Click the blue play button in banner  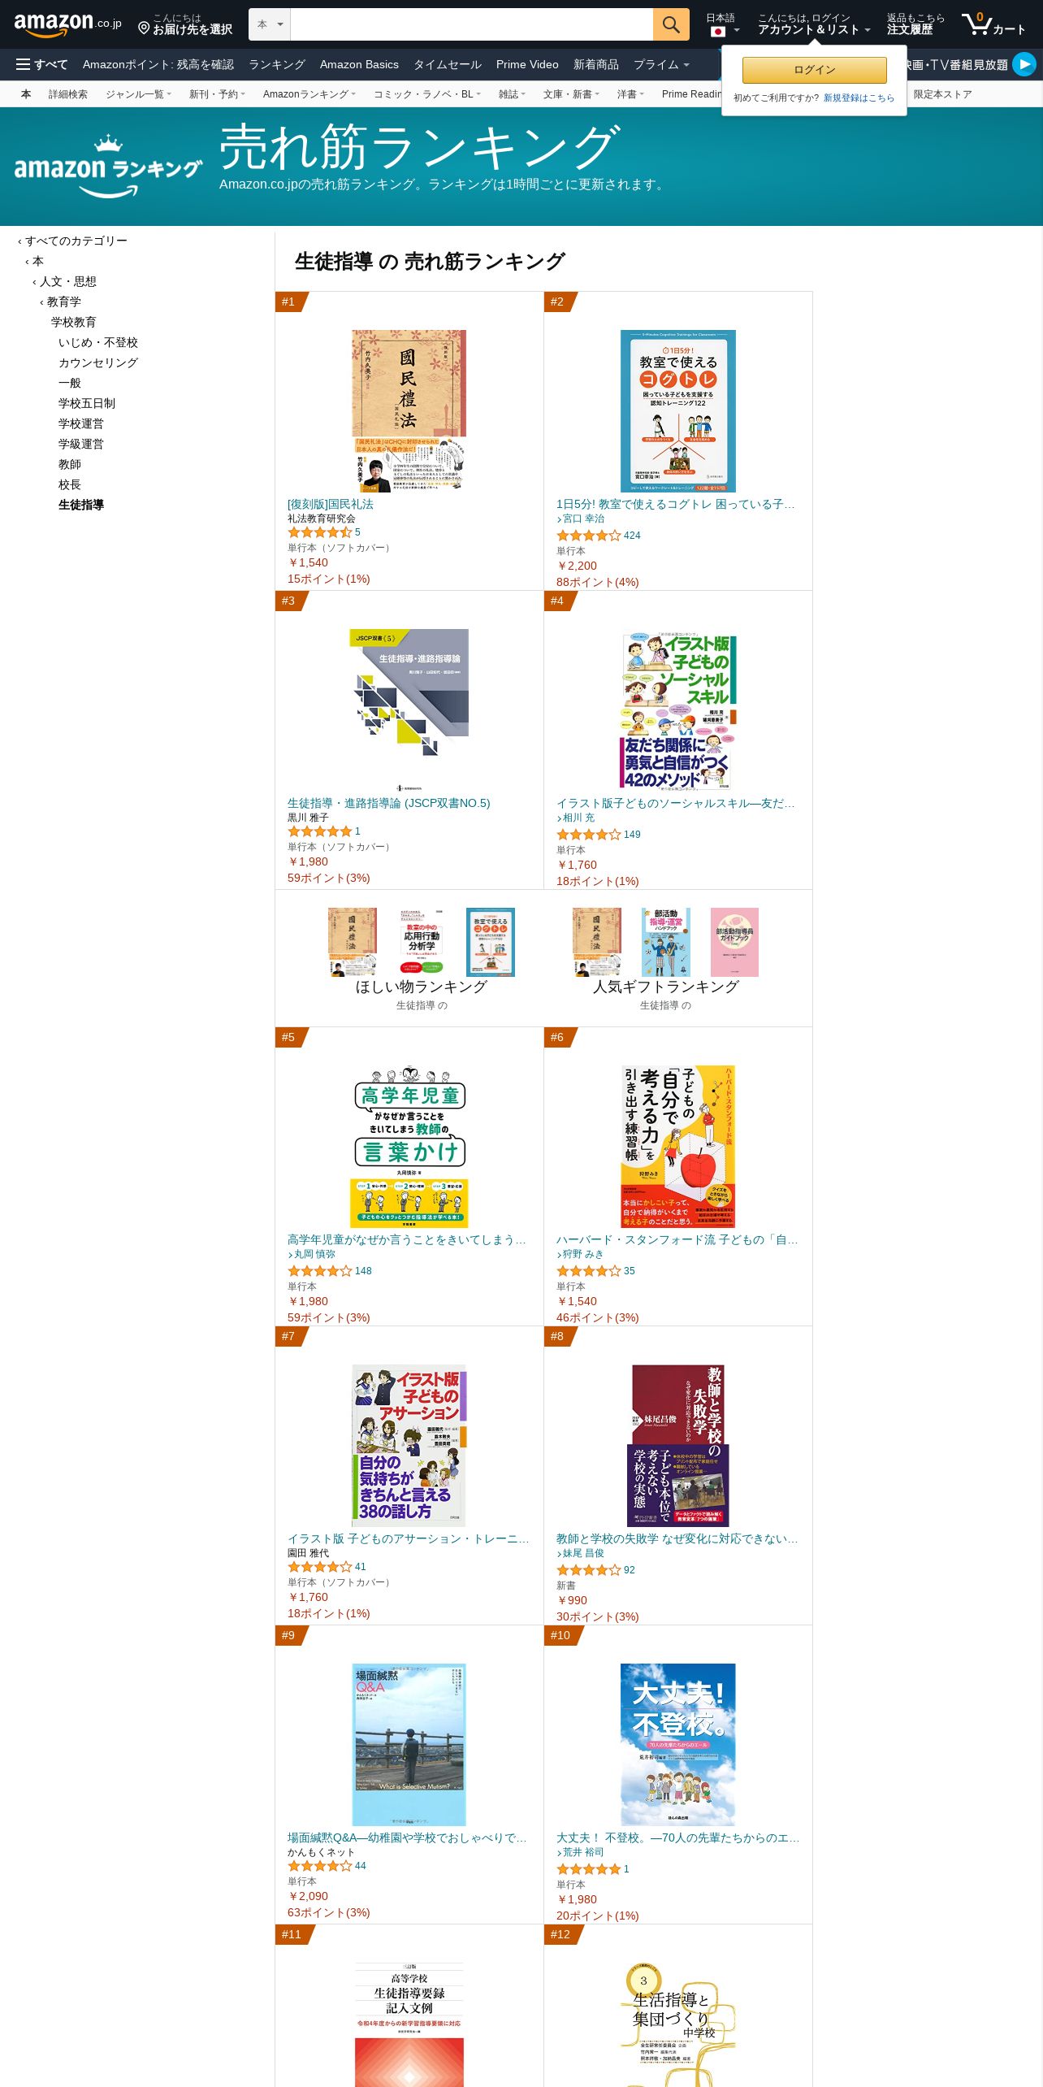[1024, 64]
